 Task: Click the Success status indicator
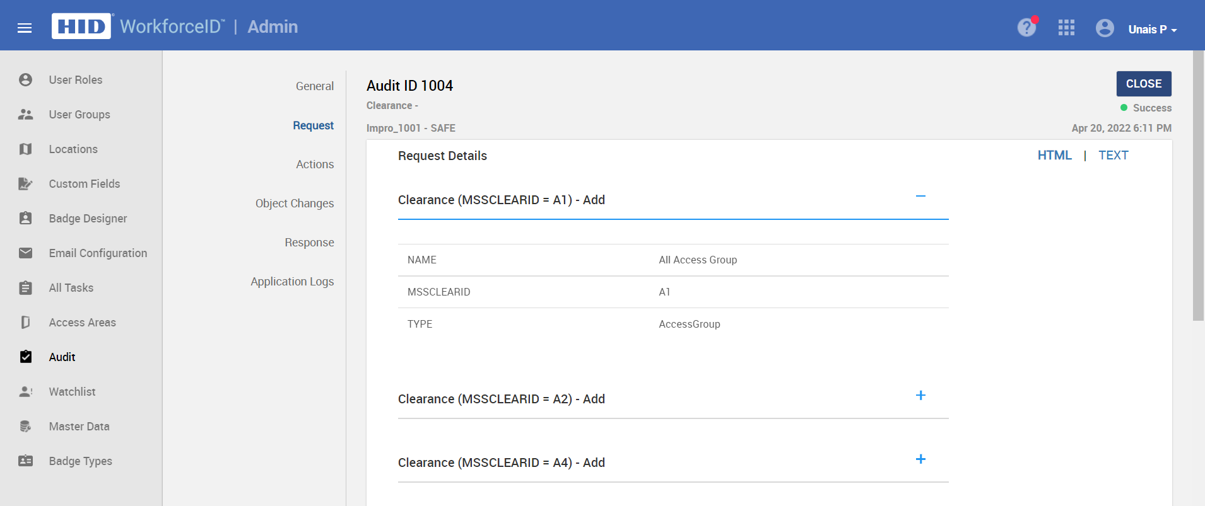(1146, 108)
